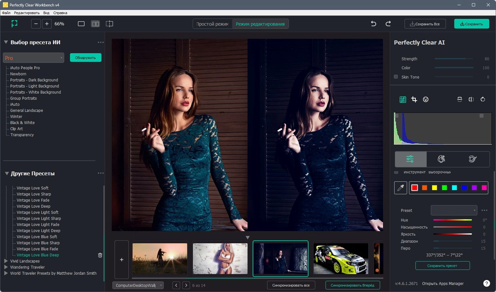Toggle the histogram left clipping checkbox
The width and height of the screenshot is (496, 292).
click(397, 116)
